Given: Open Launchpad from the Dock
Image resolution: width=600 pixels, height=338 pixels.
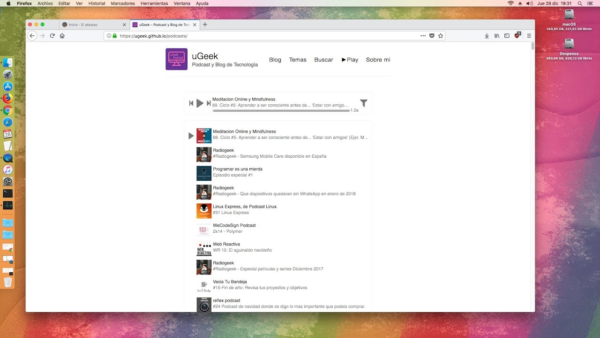Looking at the screenshot, I should click(7, 75).
